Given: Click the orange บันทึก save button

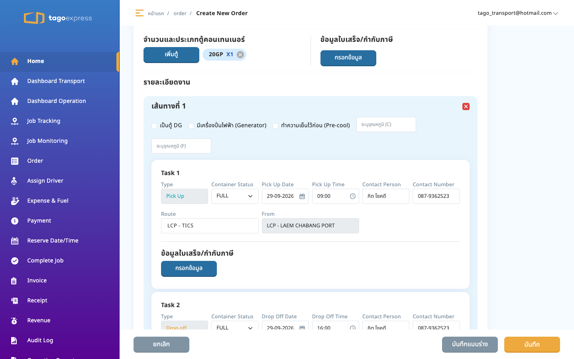Looking at the screenshot, I should coord(532,344).
